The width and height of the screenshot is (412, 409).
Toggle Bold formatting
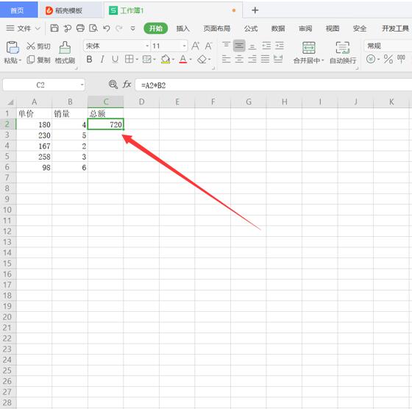pos(89,60)
